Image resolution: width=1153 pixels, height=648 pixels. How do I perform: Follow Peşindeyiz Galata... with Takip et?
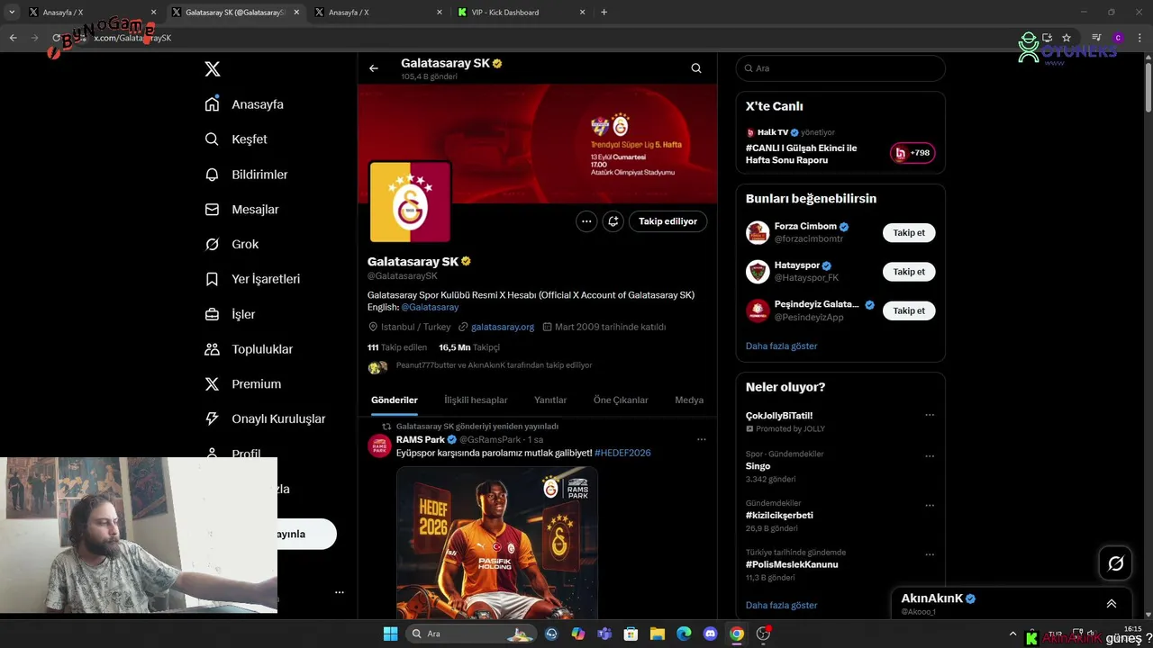pyautogui.click(x=909, y=310)
